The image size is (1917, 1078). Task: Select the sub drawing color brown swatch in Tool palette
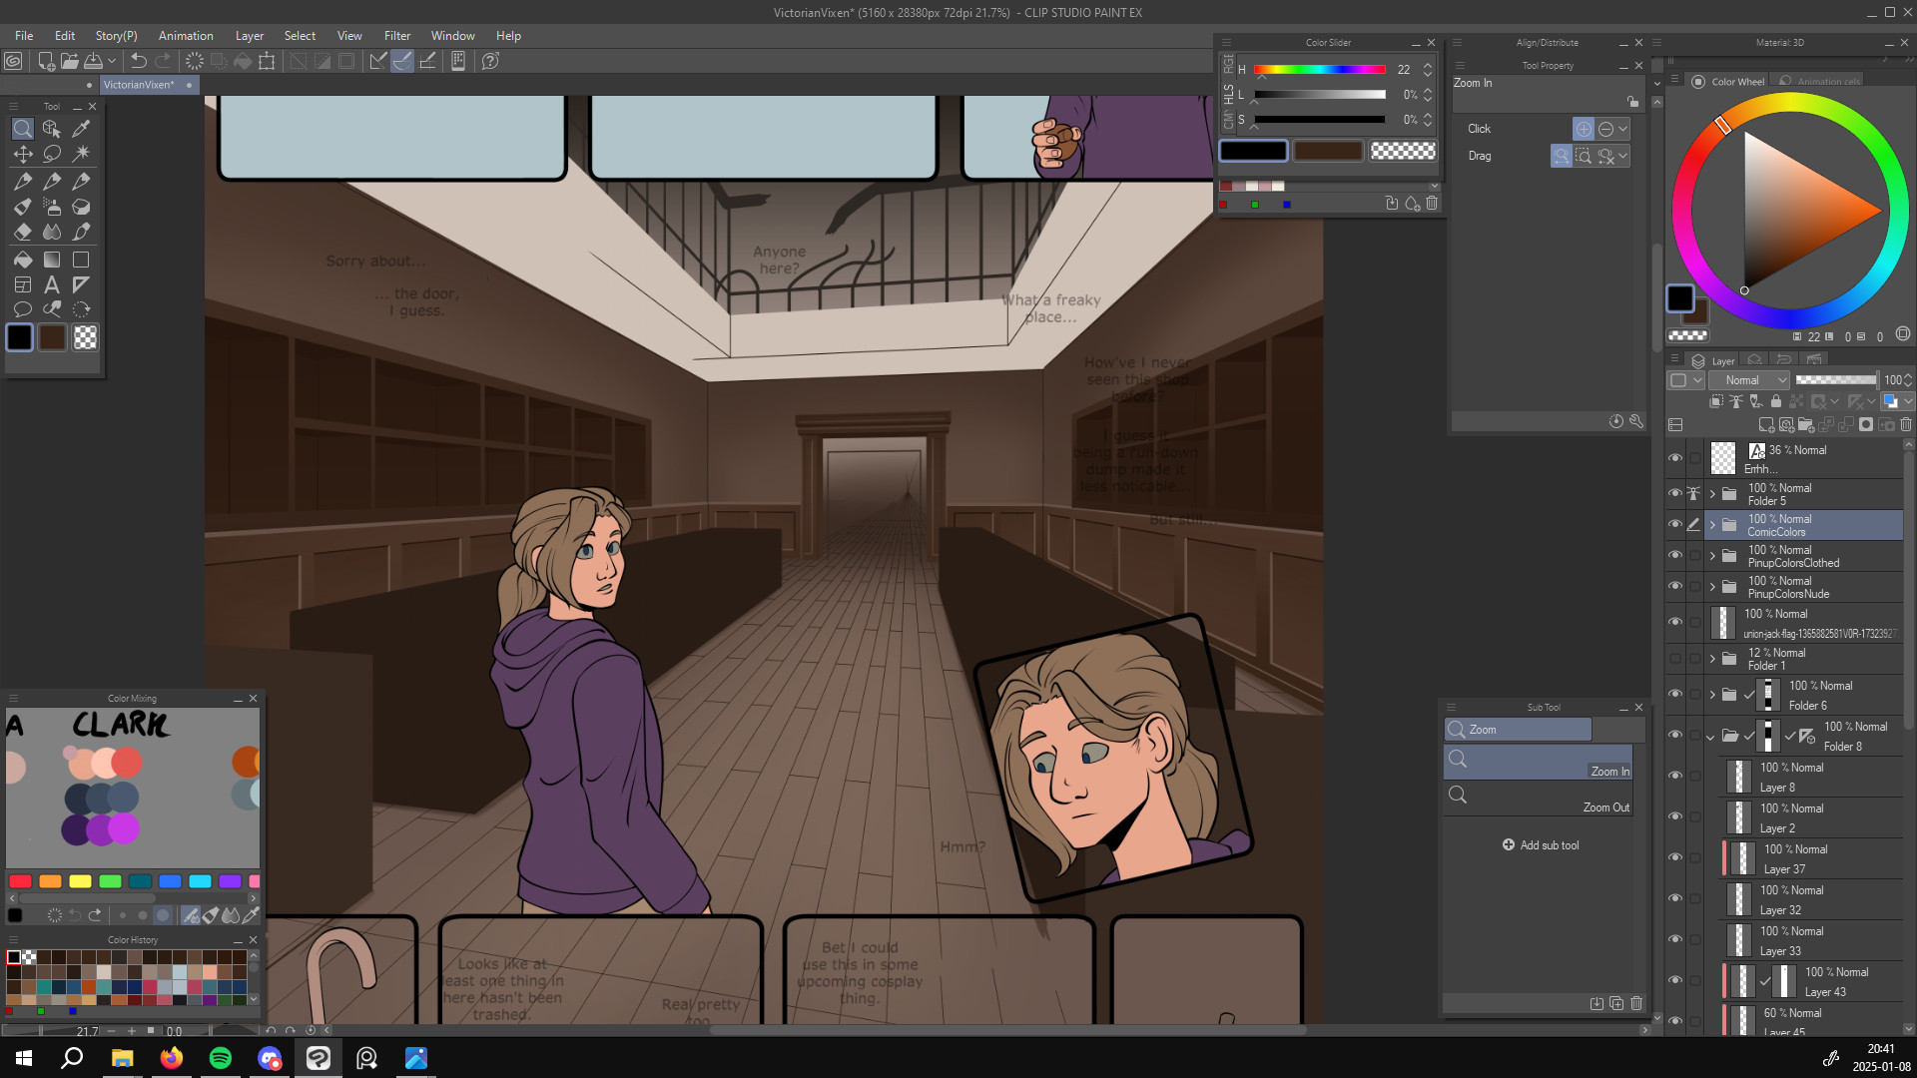pyautogui.click(x=52, y=337)
